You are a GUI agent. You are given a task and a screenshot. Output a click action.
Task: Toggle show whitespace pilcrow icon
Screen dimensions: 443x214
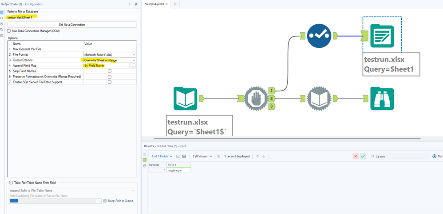pos(218,156)
